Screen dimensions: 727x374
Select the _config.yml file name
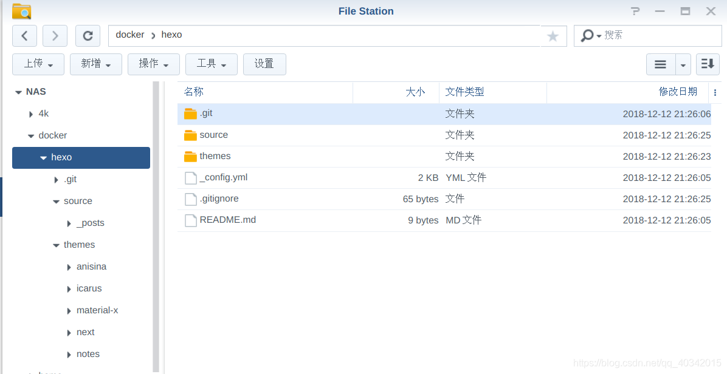tap(224, 177)
